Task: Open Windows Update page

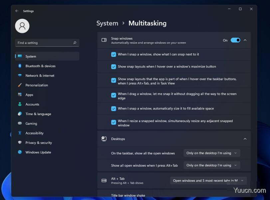Action: [x=47, y=152]
